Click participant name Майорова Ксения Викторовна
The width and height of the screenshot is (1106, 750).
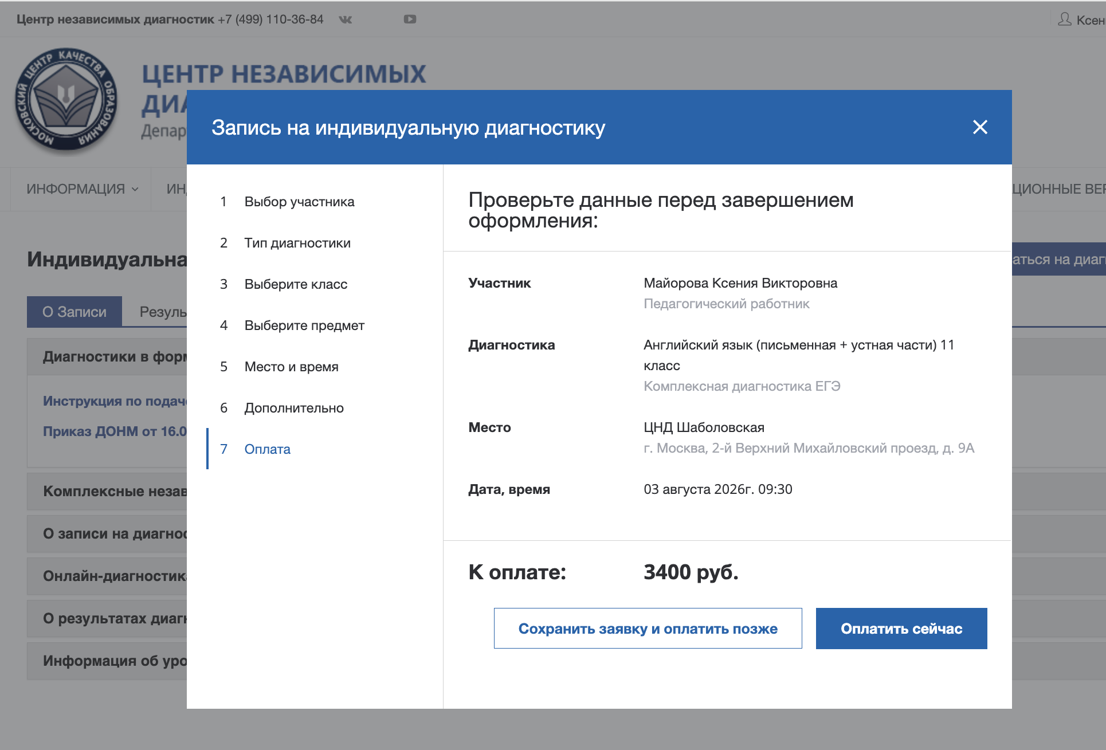point(740,283)
